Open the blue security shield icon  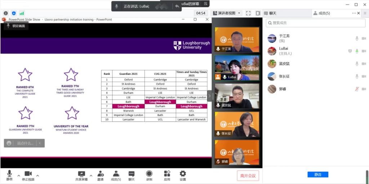point(14,13)
